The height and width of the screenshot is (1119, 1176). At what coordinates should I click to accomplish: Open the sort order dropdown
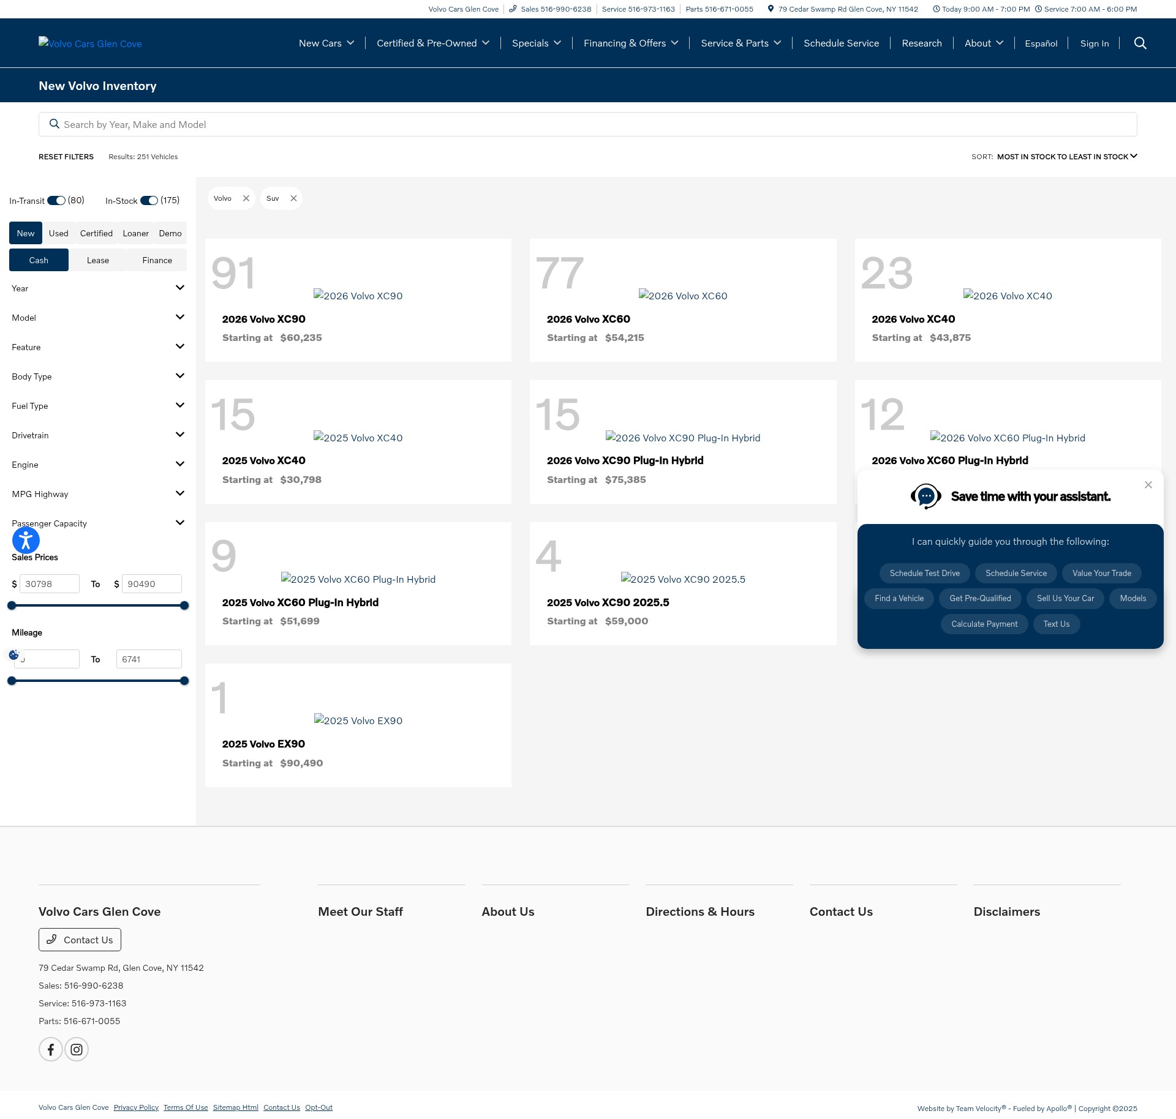[1067, 157]
